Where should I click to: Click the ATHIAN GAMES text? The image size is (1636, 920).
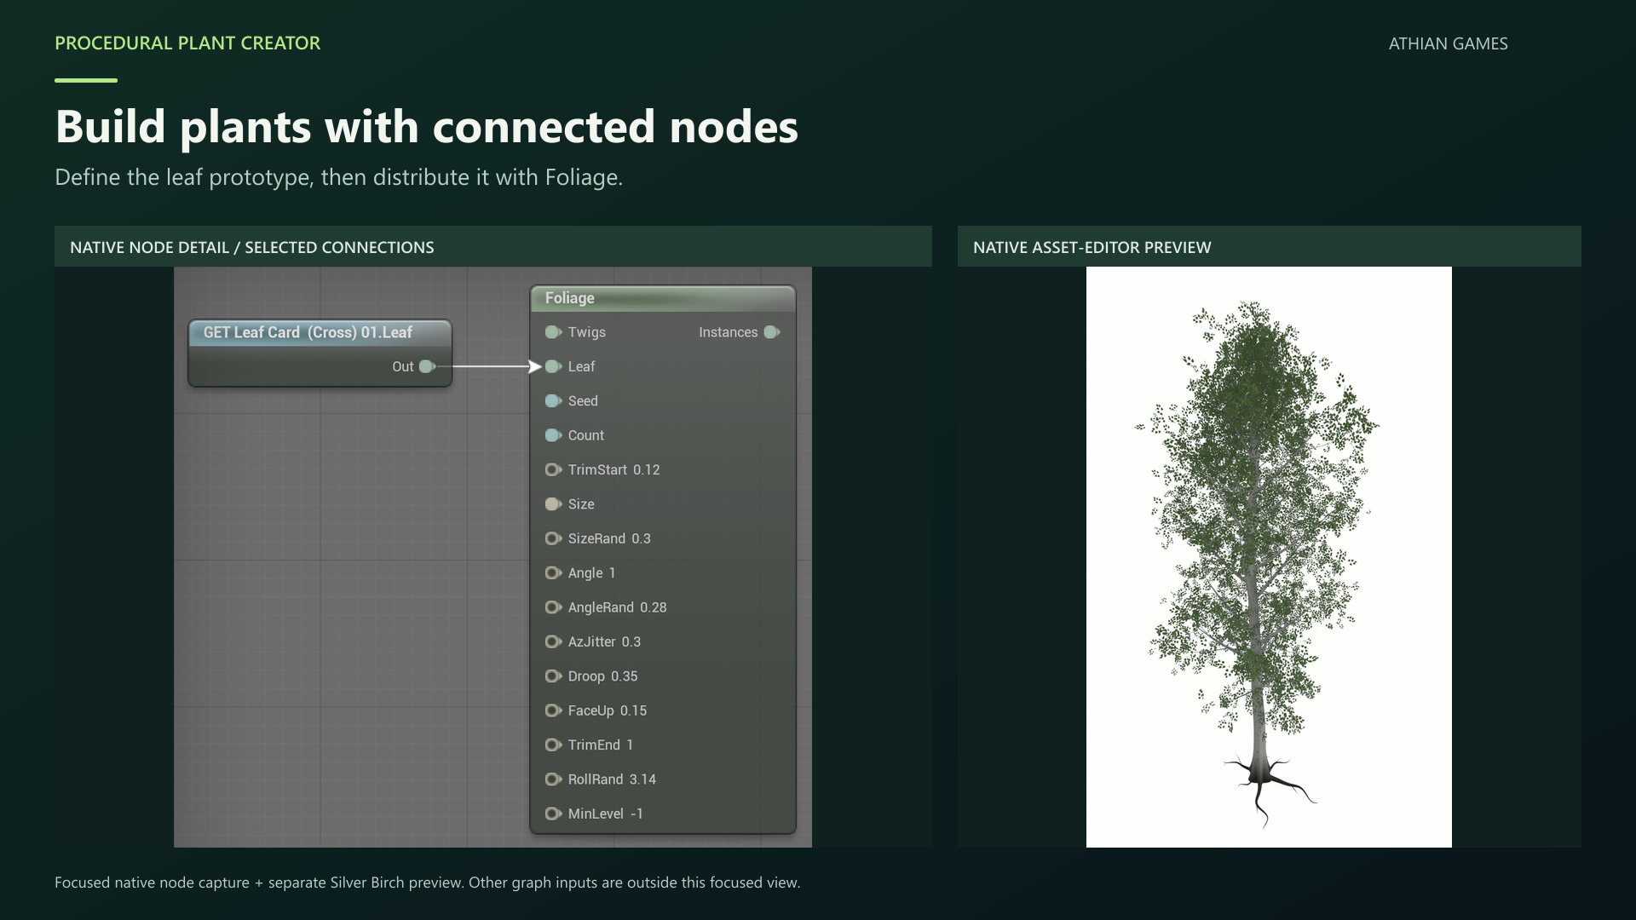pos(1449,43)
